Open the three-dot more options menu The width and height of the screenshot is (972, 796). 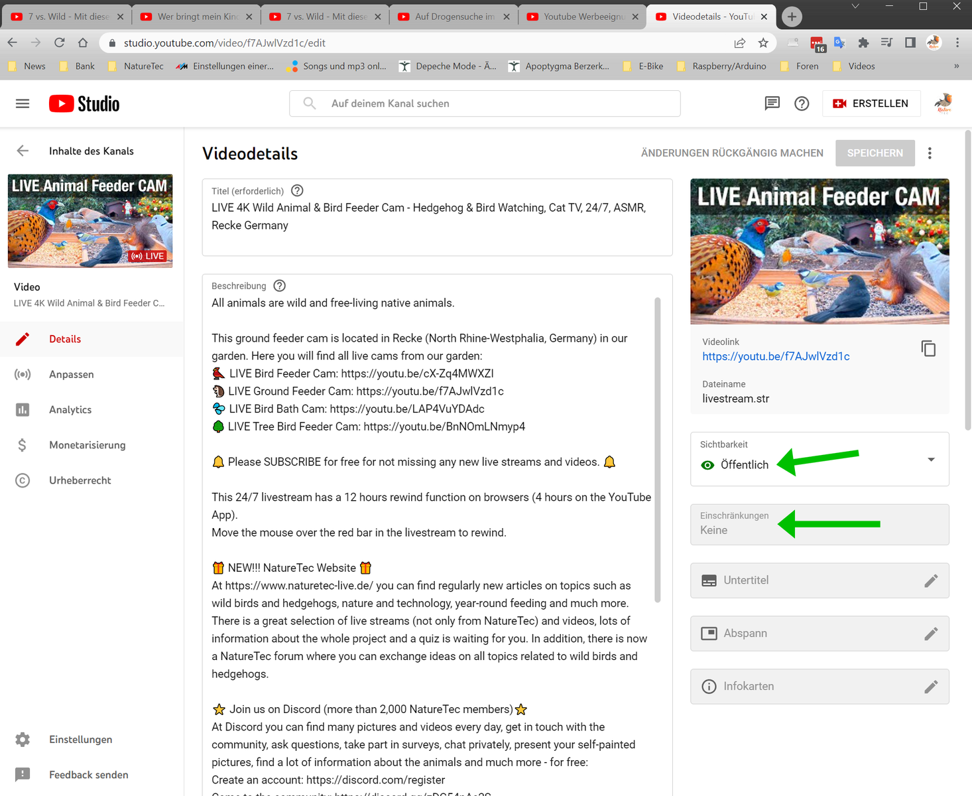tap(930, 153)
